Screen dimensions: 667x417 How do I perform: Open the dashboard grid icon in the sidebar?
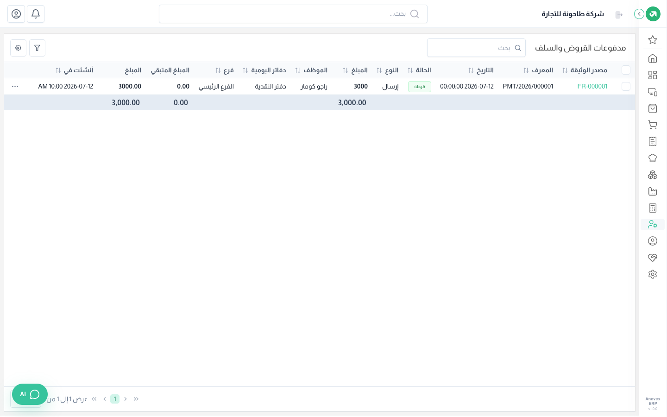point(653,75)
